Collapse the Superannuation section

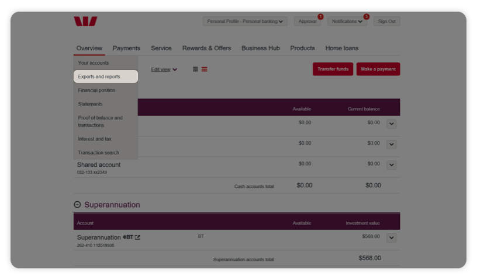[77, 205]
